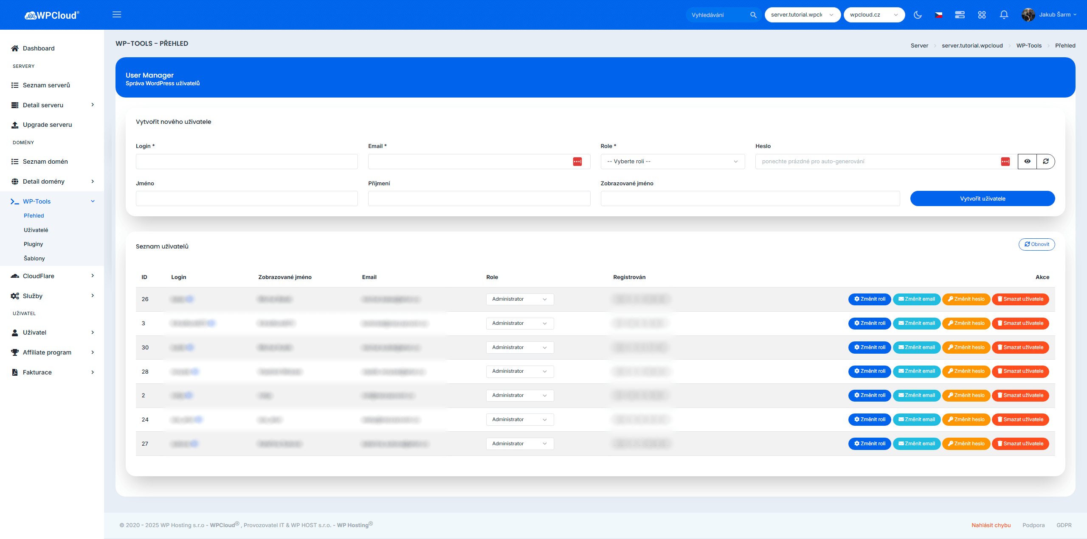The width and height of the screenshot is (1087, 539).
Task: Click 'Smazat uživatele' for user ID 27
Action: coord(1020,444)
